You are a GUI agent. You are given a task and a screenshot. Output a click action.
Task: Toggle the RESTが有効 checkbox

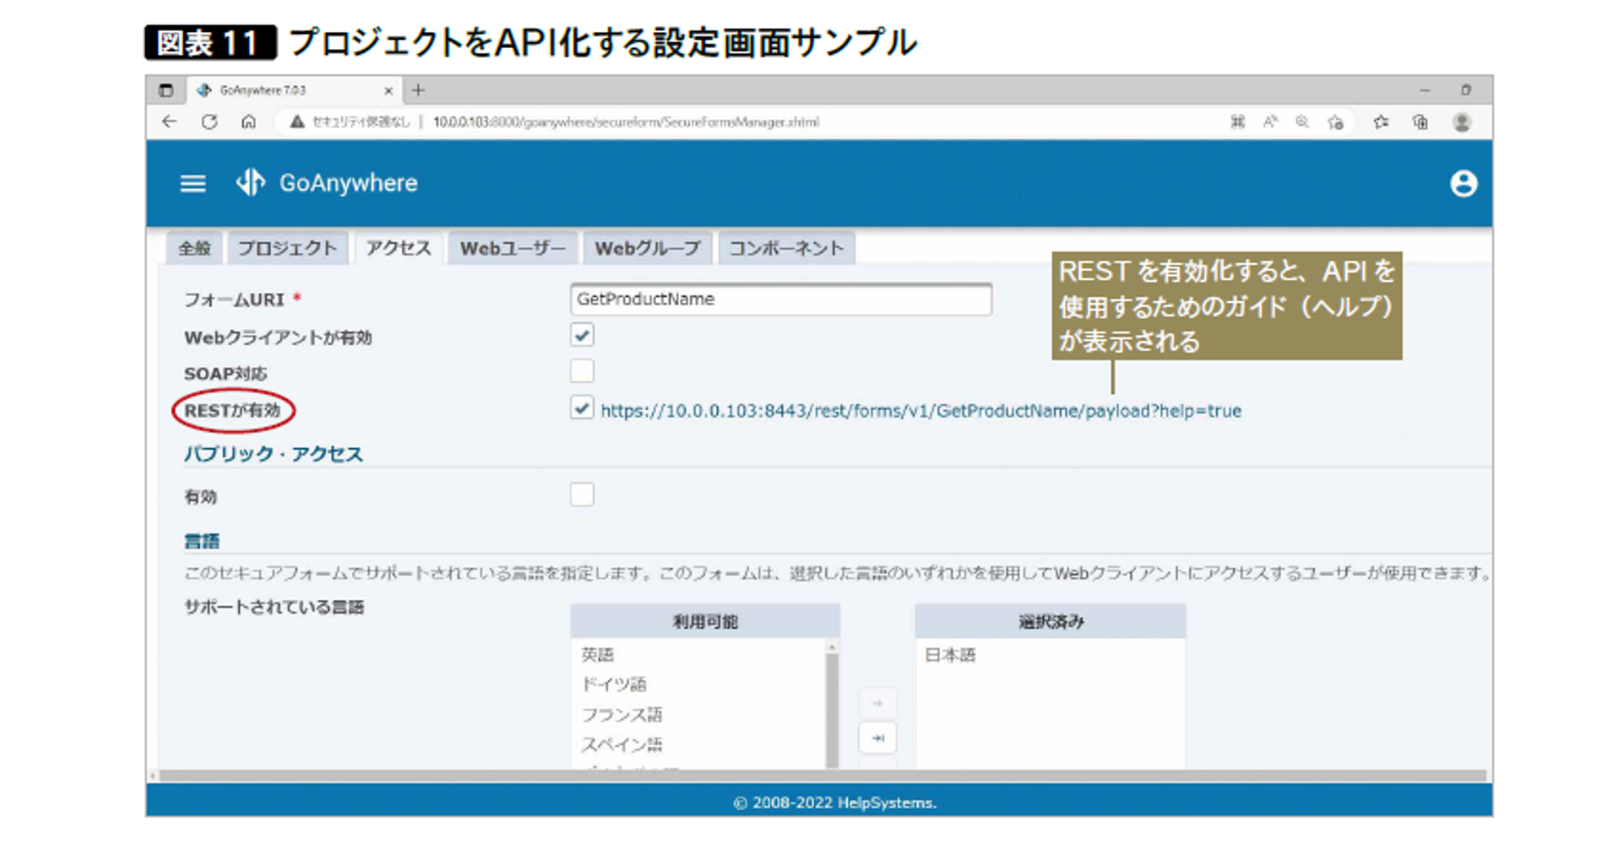pos(582,408)
